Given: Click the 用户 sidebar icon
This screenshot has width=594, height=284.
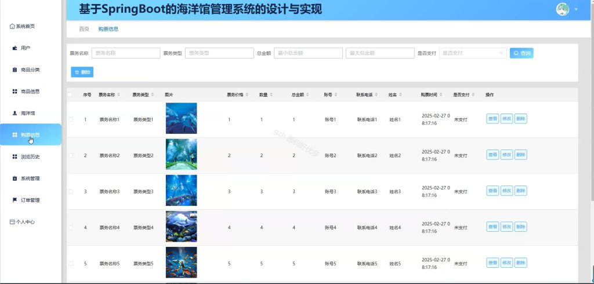Looking at the screenshot, I should point(15,48).
